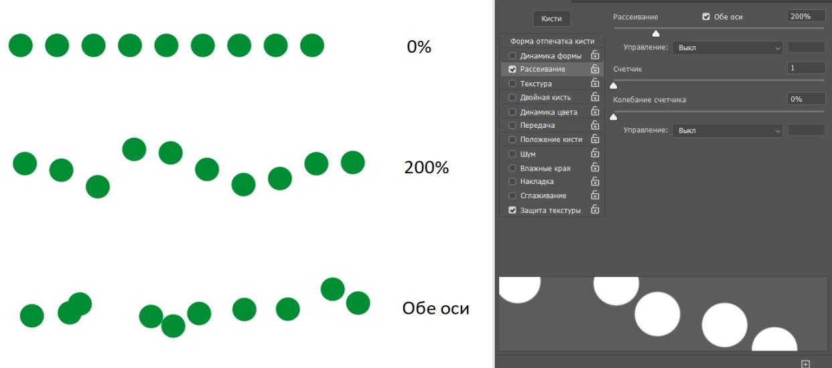Uncheck the Защита текстуры checkbox
The width and height of the screenshot is (832, 368).
coord(512,210)
